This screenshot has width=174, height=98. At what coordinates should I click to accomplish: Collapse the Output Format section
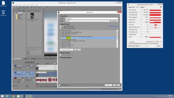point(59,24)
